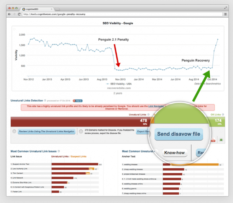Click Review Links Using The Unnatural Links Navigator

(47, 131)
